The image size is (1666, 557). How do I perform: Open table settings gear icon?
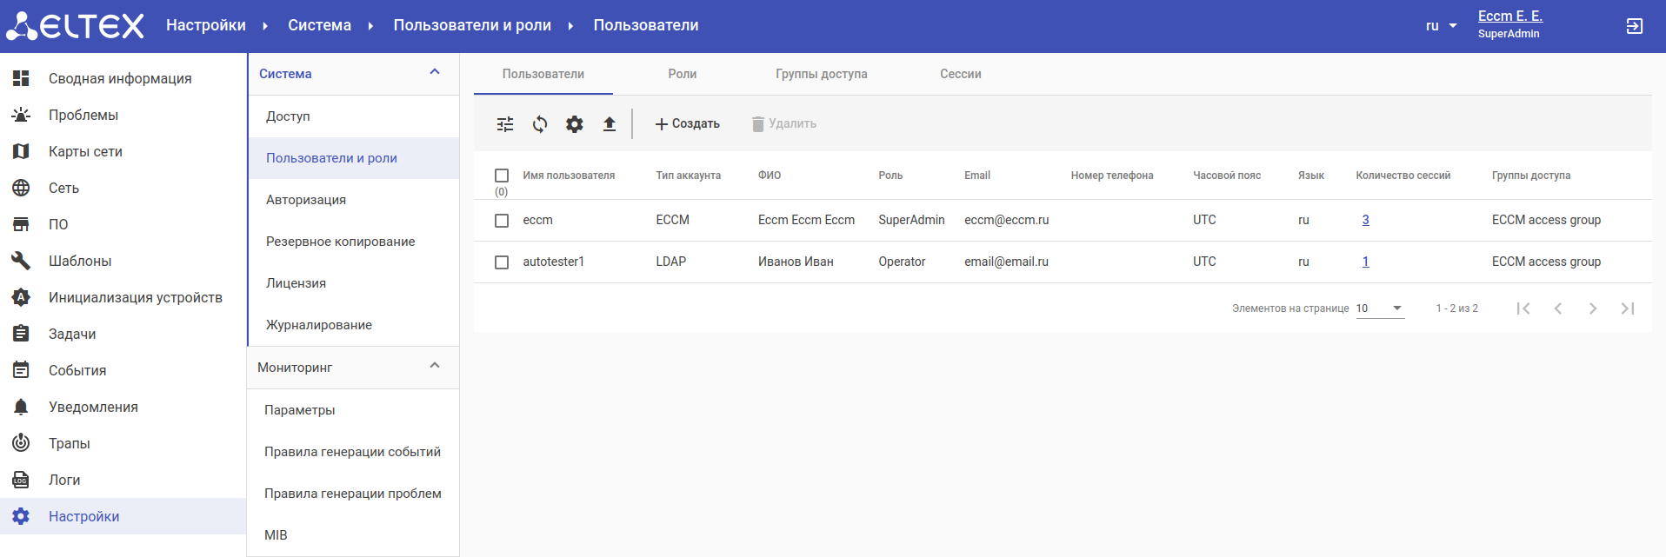click(575, 124)
